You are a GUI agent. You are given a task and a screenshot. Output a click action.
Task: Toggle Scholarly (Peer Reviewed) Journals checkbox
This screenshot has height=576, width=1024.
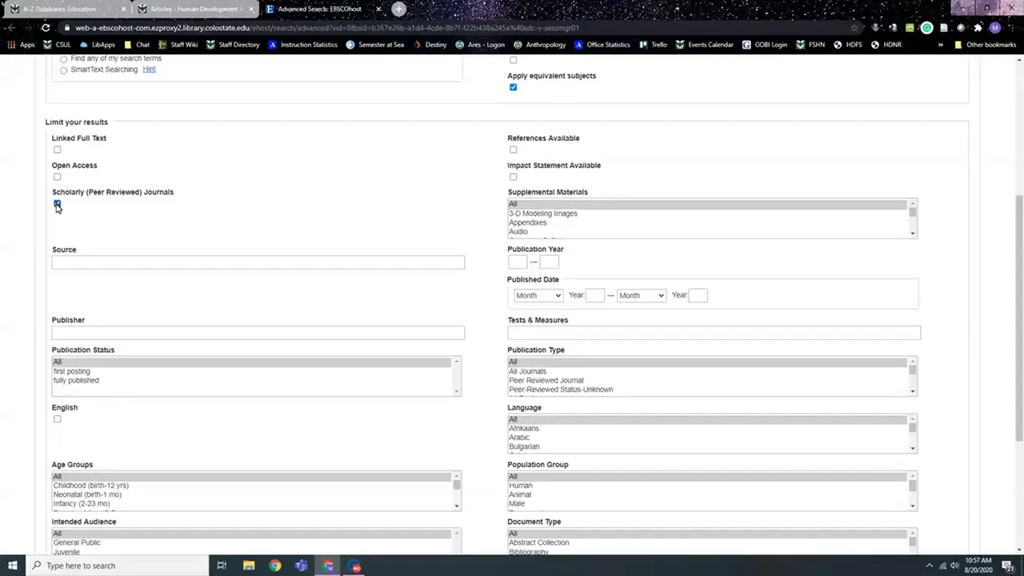(57, 204)
